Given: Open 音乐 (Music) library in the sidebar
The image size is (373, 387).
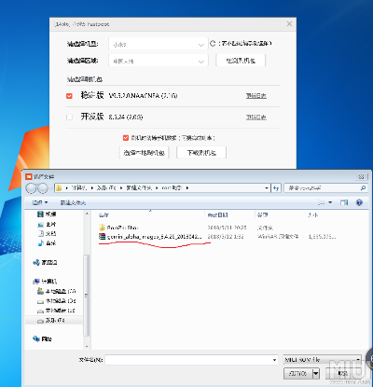Looking at the screenshot, I should coord(47,243).
